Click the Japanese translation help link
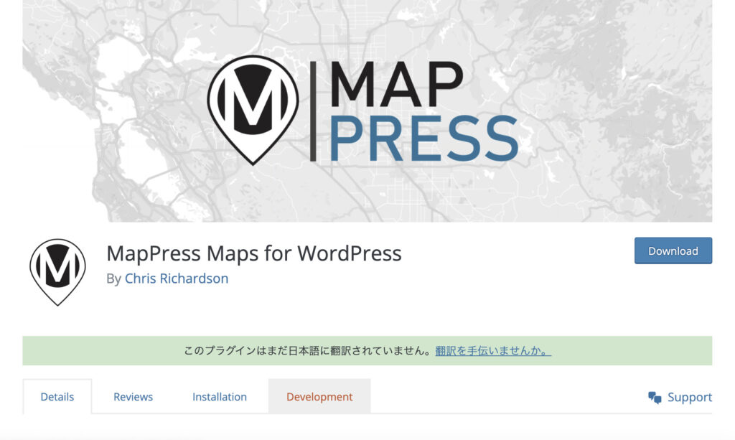Screen dimensions: 735x440 click(x=493, y=350)
